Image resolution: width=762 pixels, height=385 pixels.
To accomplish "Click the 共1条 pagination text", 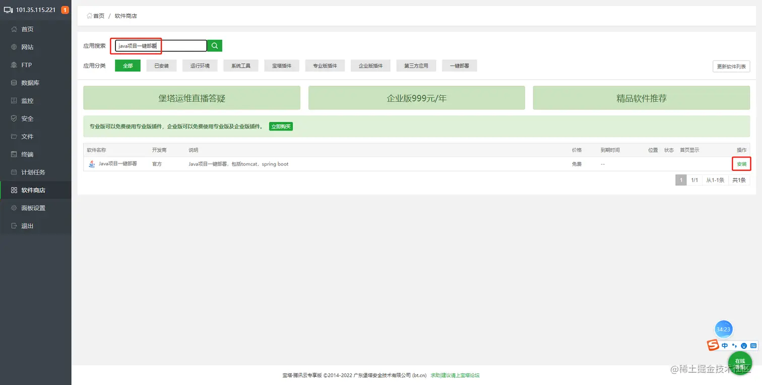I will click(x=739, y=180).
